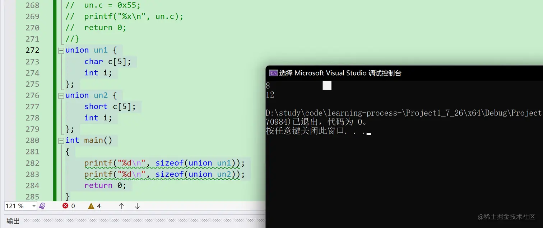Click on 'char c[5];' code line
The image size is (543, 228).
click(108, 62)
